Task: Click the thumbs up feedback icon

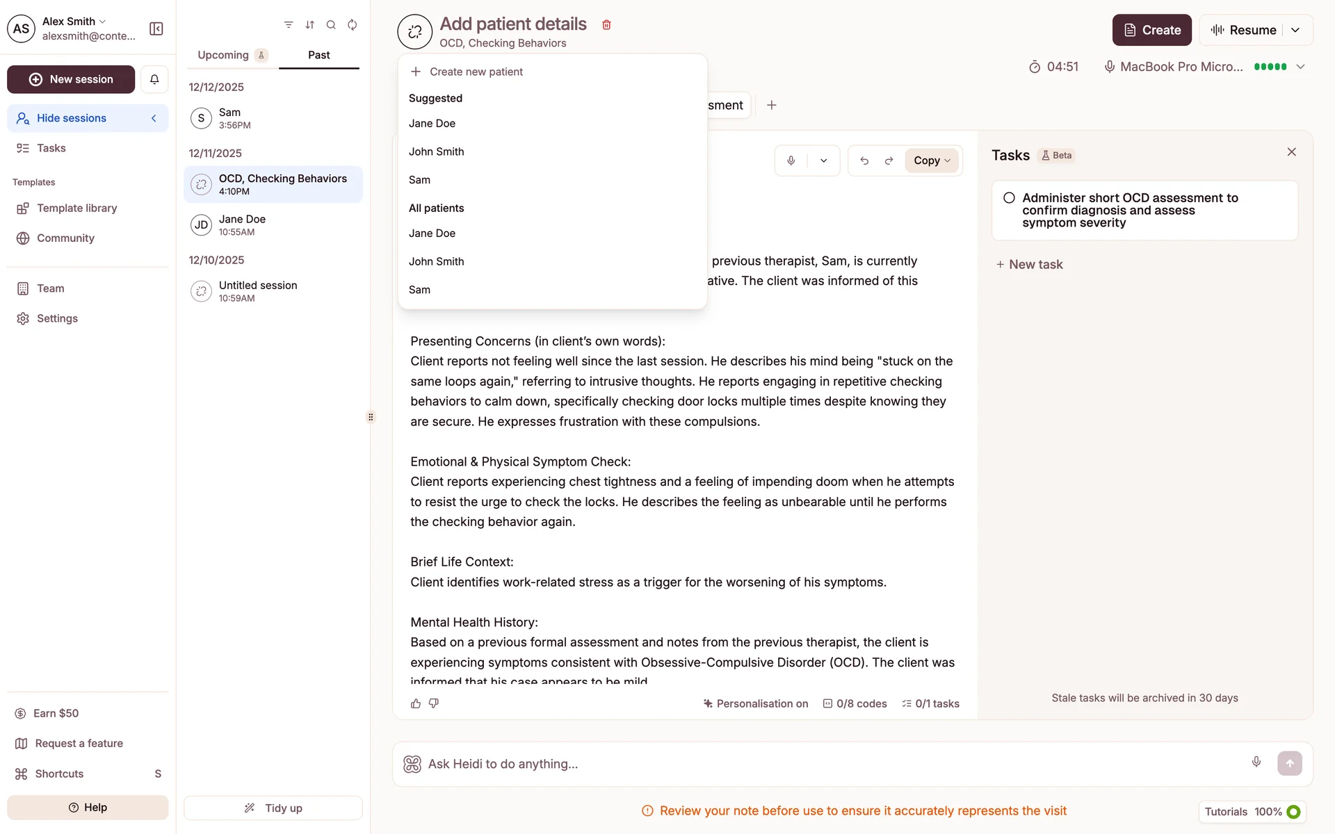Action: [x=416, y=703]
